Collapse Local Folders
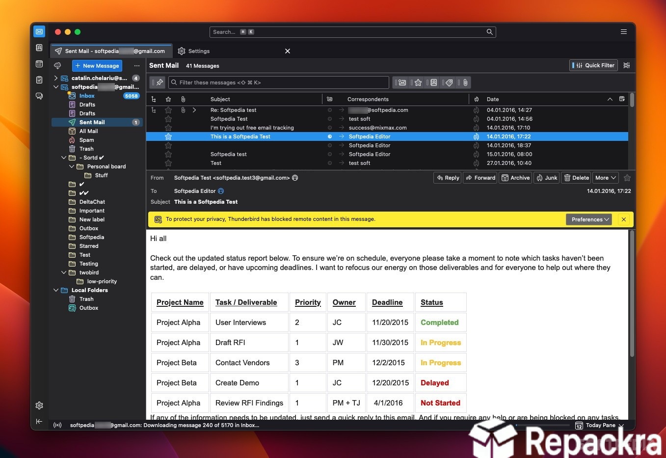The image size is (666, 458). tap(56, 290)
